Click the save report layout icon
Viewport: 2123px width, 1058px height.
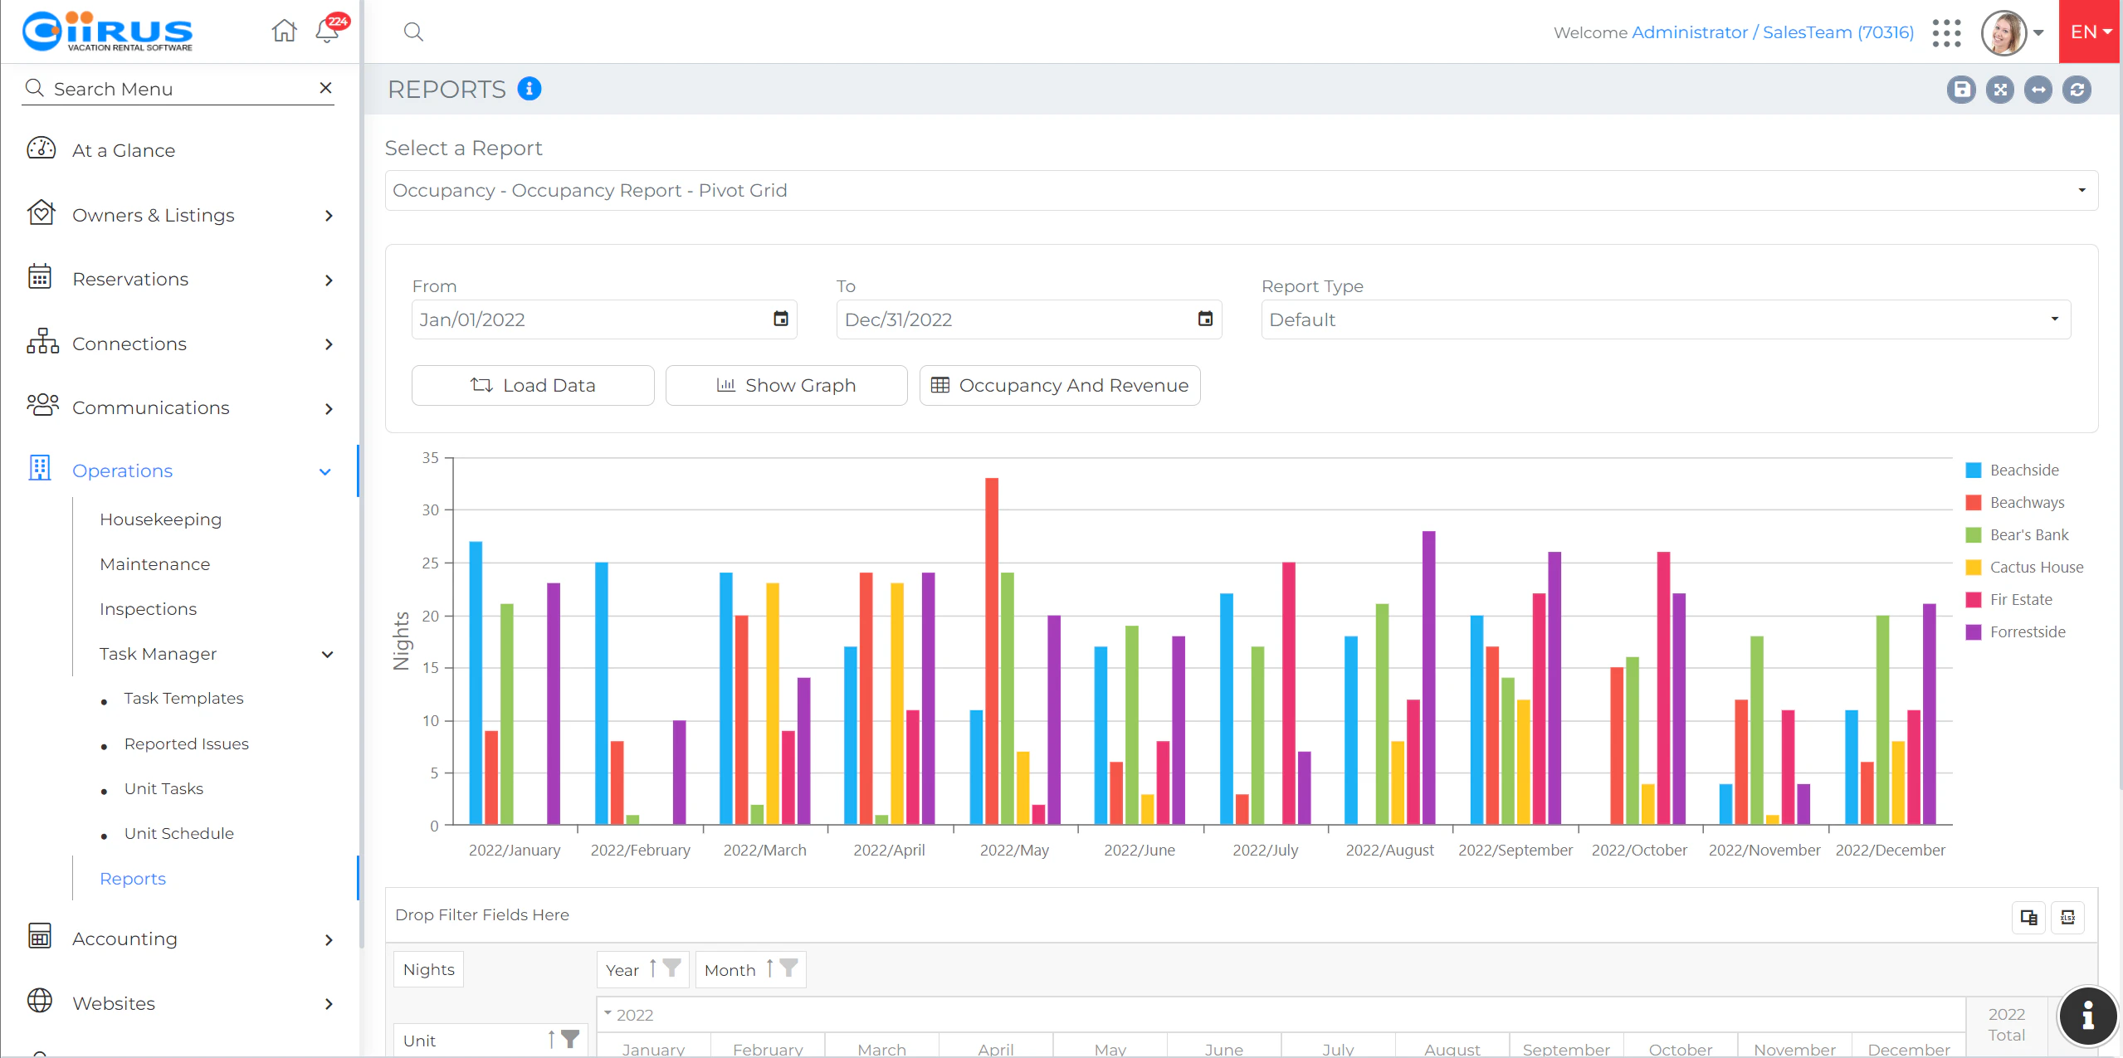click(1961, 90)
